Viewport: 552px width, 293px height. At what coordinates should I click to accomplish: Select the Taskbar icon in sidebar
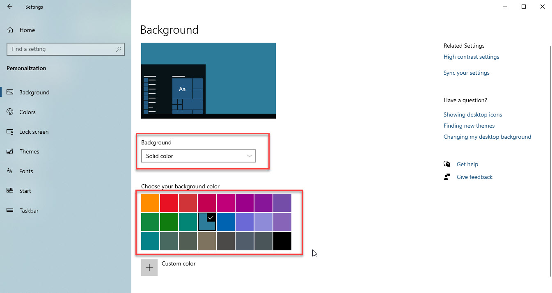pyautogui.click(x=10, y=211)
